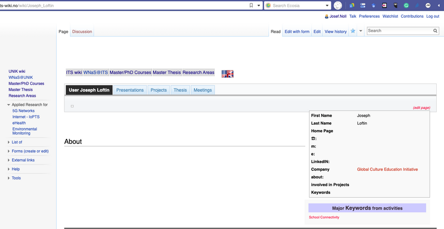Switch to the Presentations tab
444x229 pixels.
tap(130, 90)
